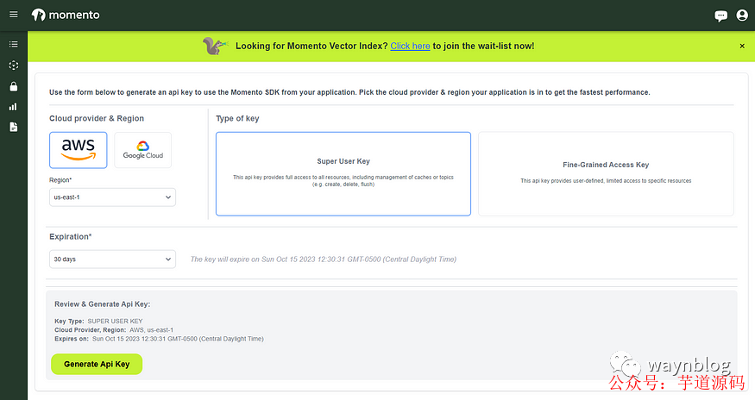Viewport: 755px width, 400px height.
Task: Dismiss the Vector Index banner
Action: 742,47
